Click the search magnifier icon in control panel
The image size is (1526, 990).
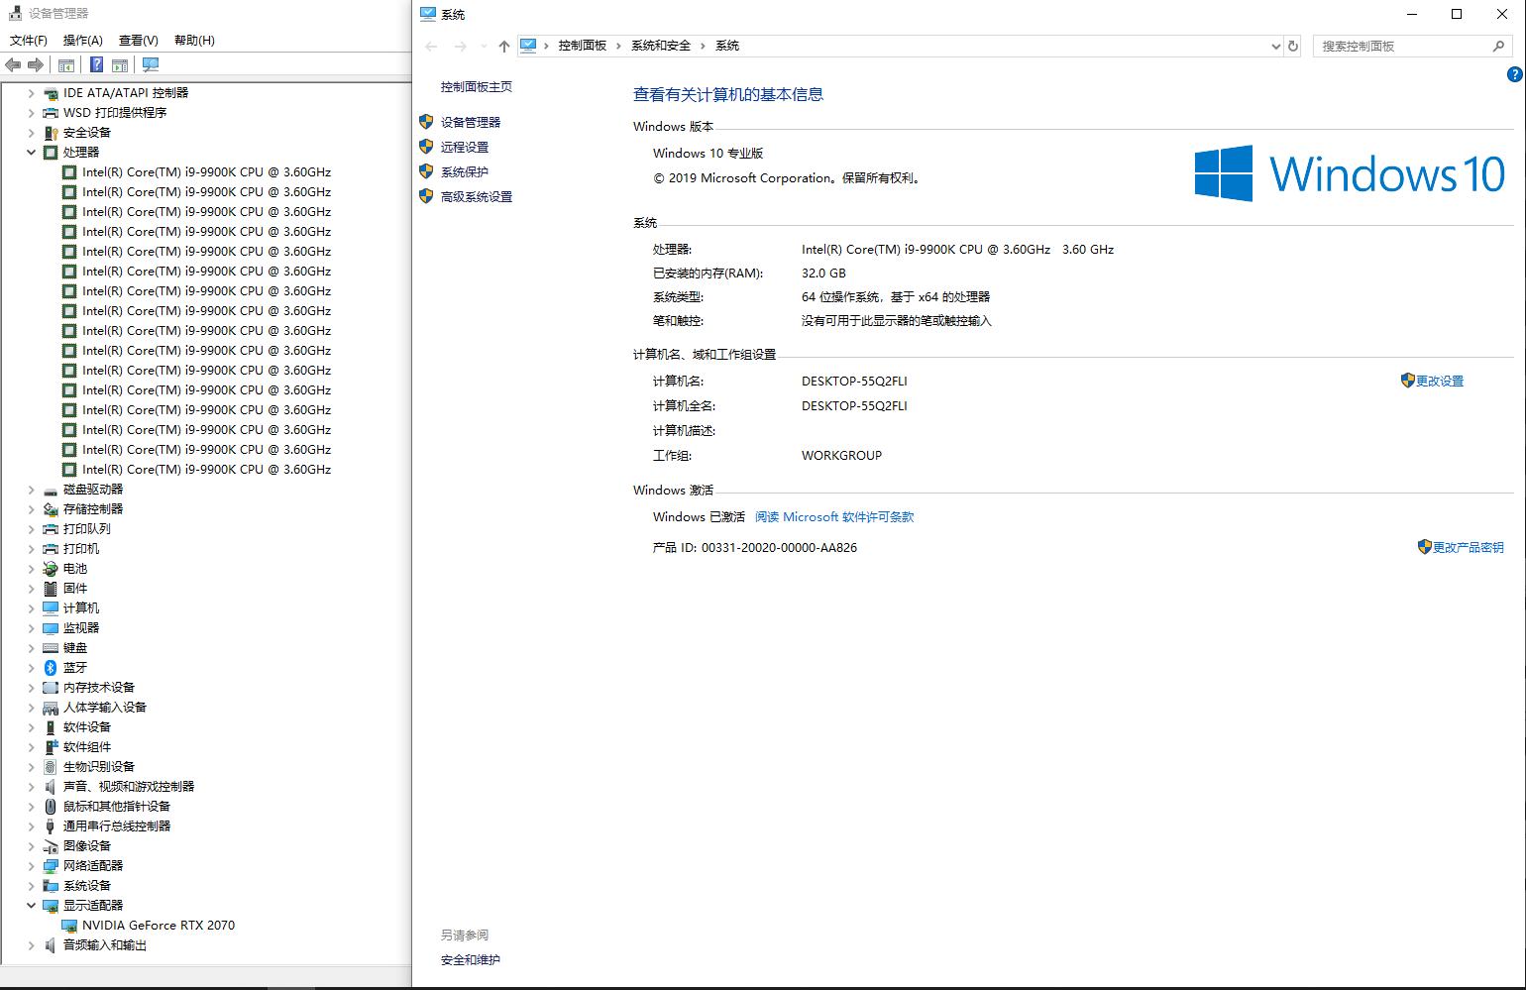(x=1498, y=46)
